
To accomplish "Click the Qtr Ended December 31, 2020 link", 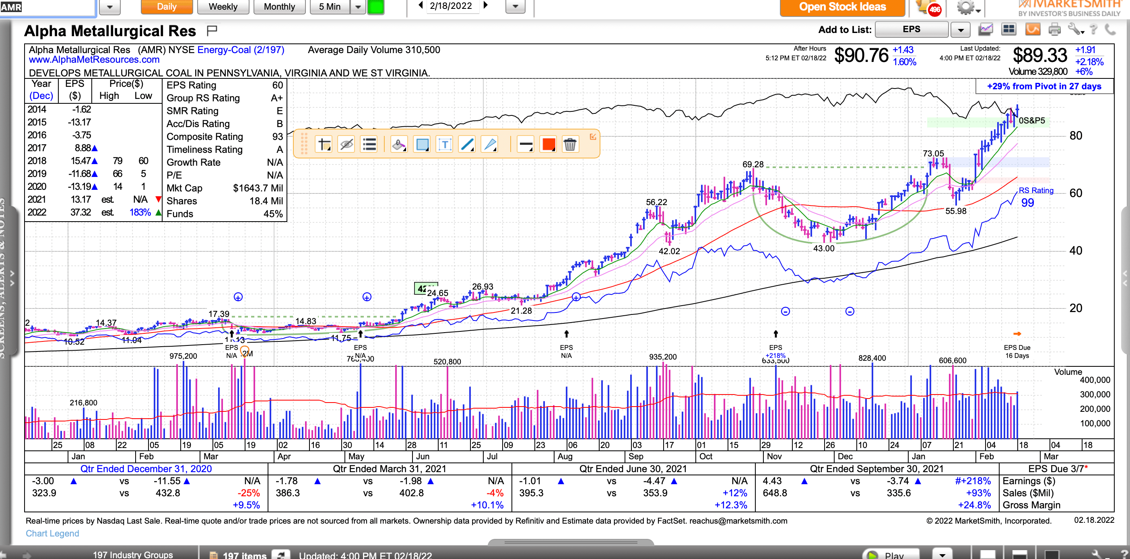I will pyautogui.click(x=146, y=469).
